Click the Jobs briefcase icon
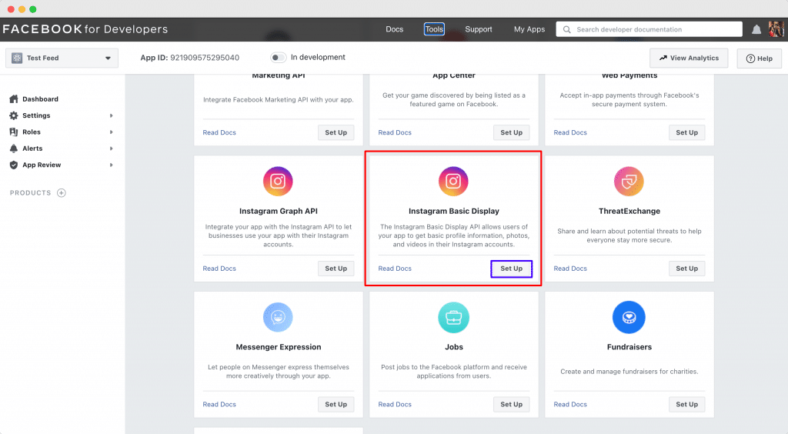 pyautogui.click(x=453, y=317)
